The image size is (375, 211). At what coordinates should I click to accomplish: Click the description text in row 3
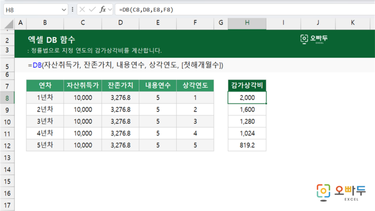(94, 50)
